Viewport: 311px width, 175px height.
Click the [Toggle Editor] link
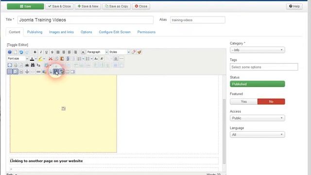(17, 45)
